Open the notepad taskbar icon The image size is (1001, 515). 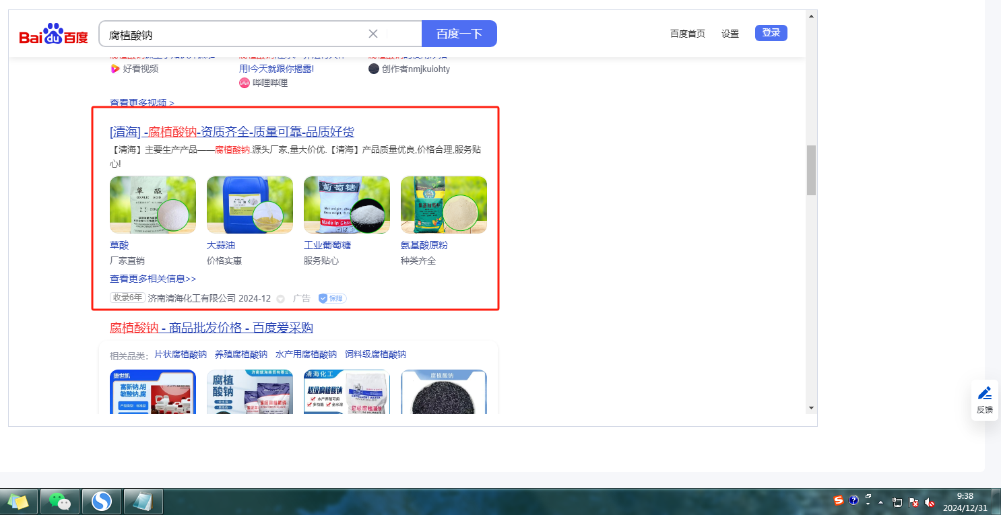143,501
